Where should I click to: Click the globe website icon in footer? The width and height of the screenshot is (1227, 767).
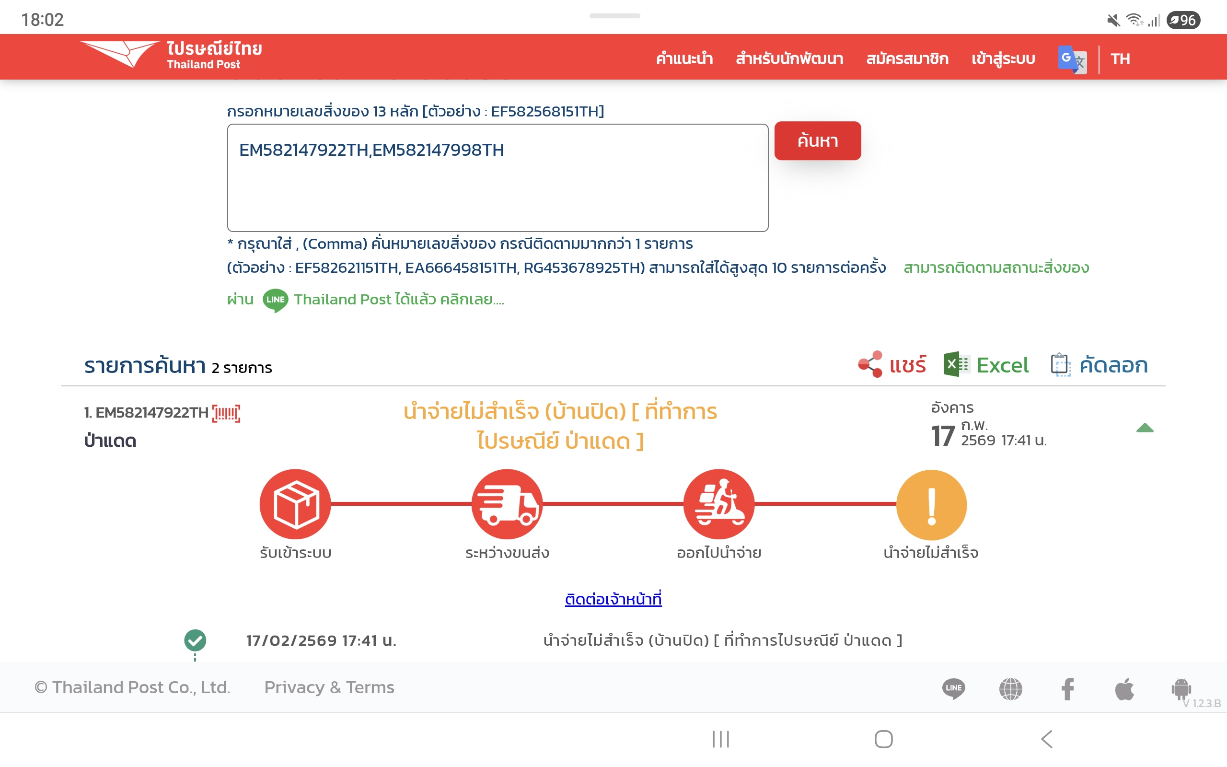(1010, 688)
